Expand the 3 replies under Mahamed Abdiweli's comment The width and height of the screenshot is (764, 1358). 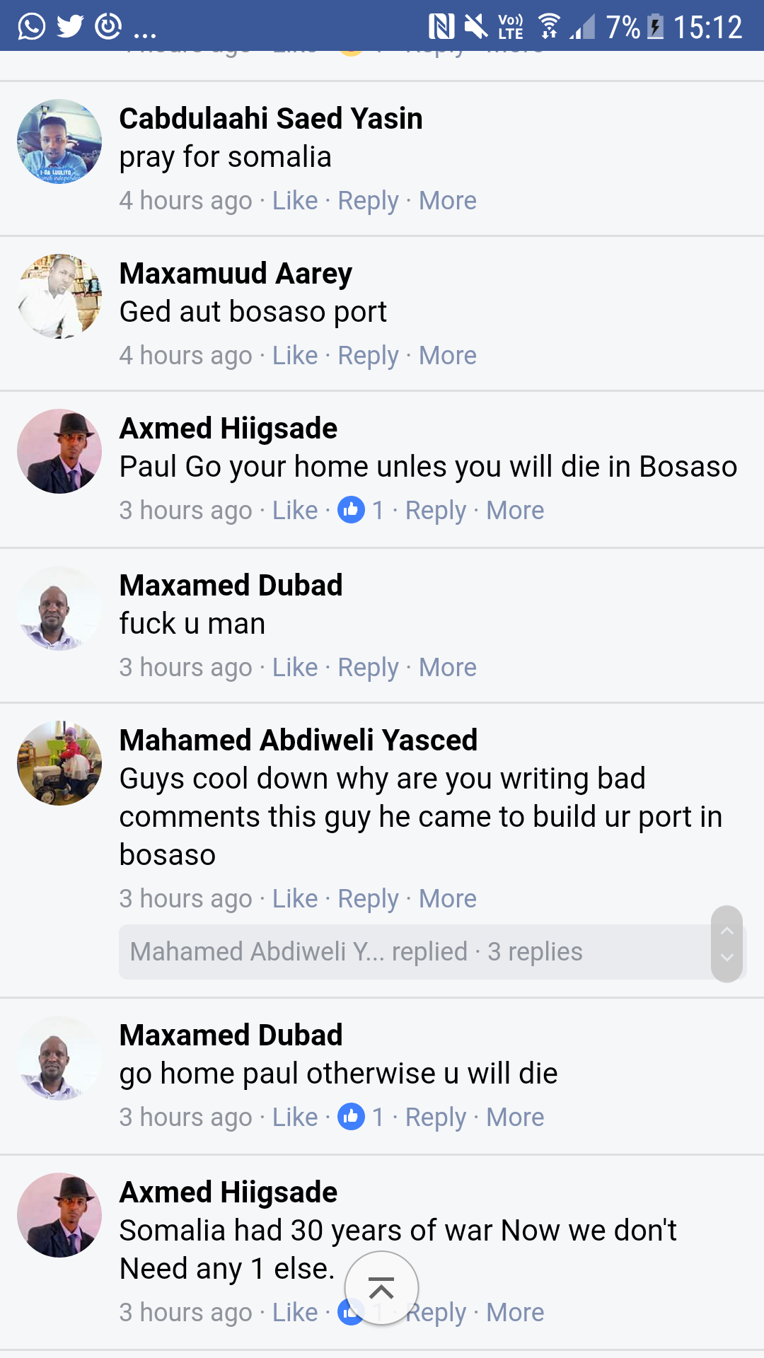point(417,952)
